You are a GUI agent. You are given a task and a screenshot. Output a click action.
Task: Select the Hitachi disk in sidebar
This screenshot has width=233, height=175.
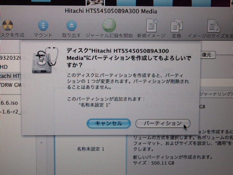pyautogui.click(x=11, y=76)
